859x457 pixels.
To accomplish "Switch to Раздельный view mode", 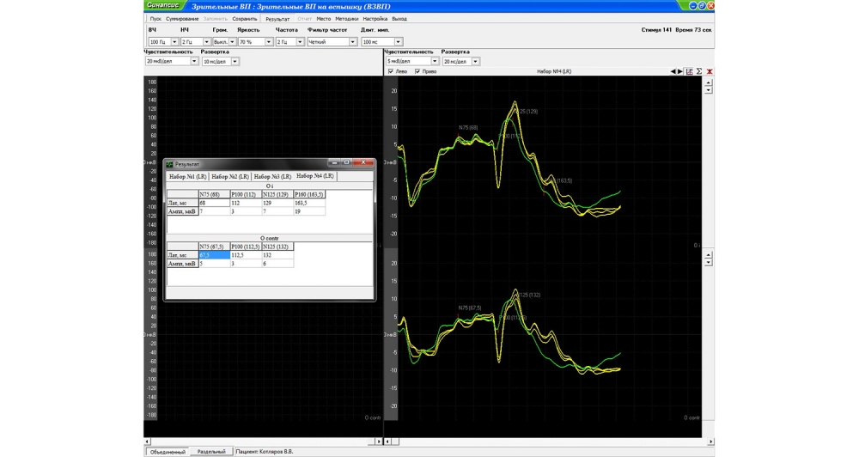I will coord(211,451).
